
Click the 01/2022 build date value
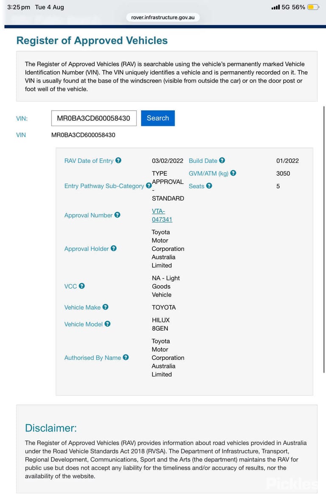click(x=288, y=161)
